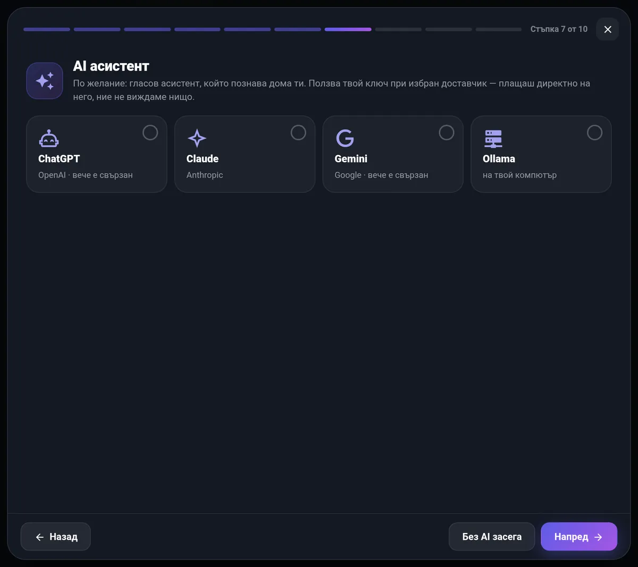This screenshot has width=638, height=567.
Task: Select the Claude radio button
Action: tap(298, 132)
